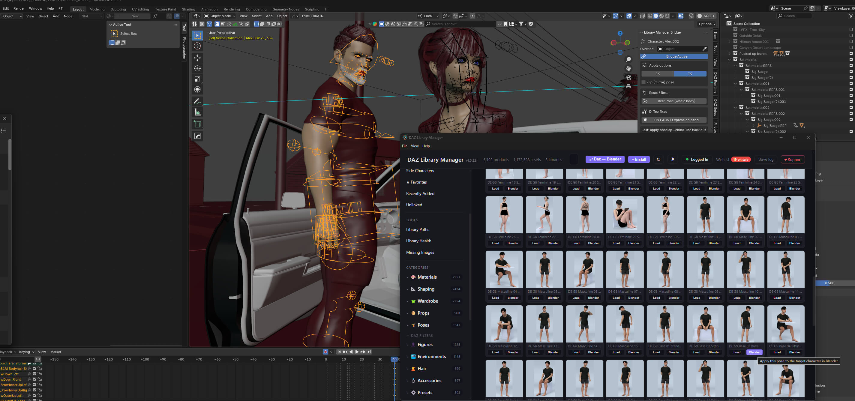855x401 pixels.
Task: Open the Options dropdown in viewport
Action: (707, 24)
